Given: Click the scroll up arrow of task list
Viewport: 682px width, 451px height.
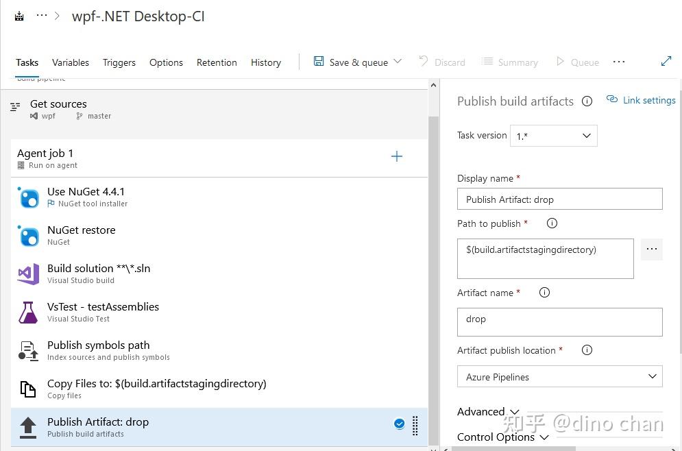Looking at the screenshot, I should tap(433, 85).
